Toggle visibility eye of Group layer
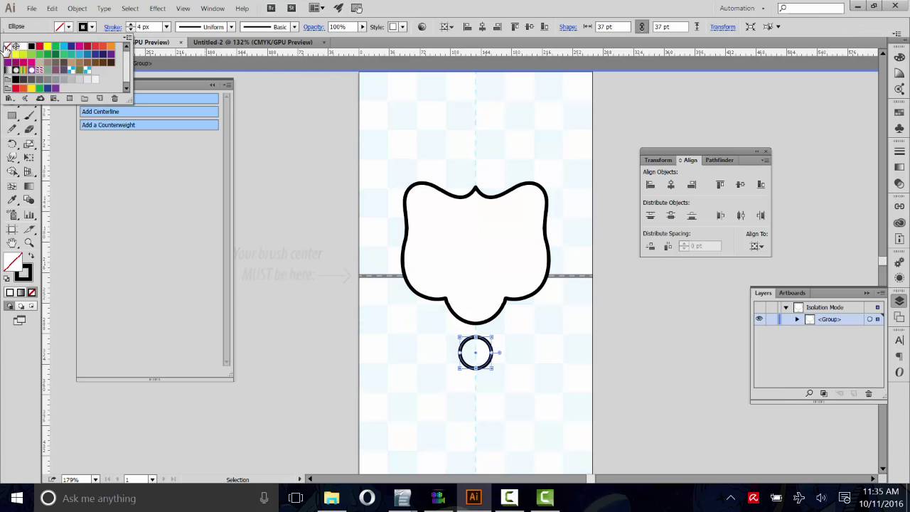 click(759, 319)
